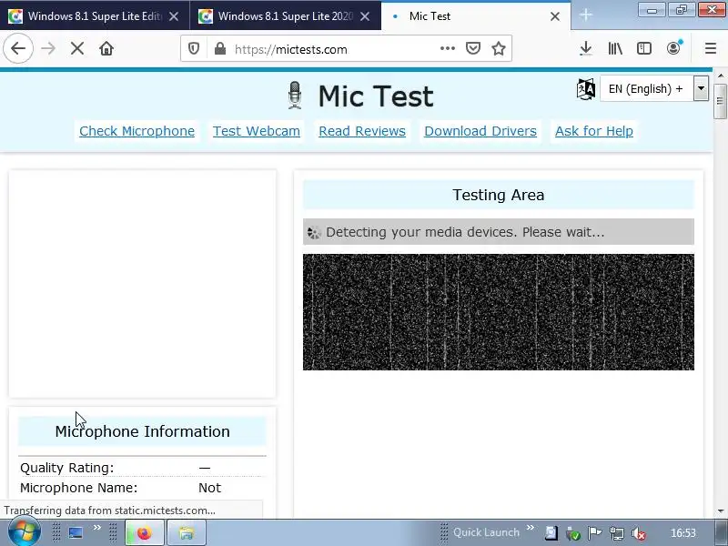Switch to Firefox taskbar button
Image resolution: width=728 pixels, height=546 pixels.
point(145,532)
